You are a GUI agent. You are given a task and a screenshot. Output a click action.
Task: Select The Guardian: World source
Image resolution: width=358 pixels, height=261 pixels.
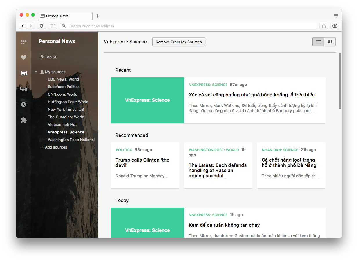(66, 117)
